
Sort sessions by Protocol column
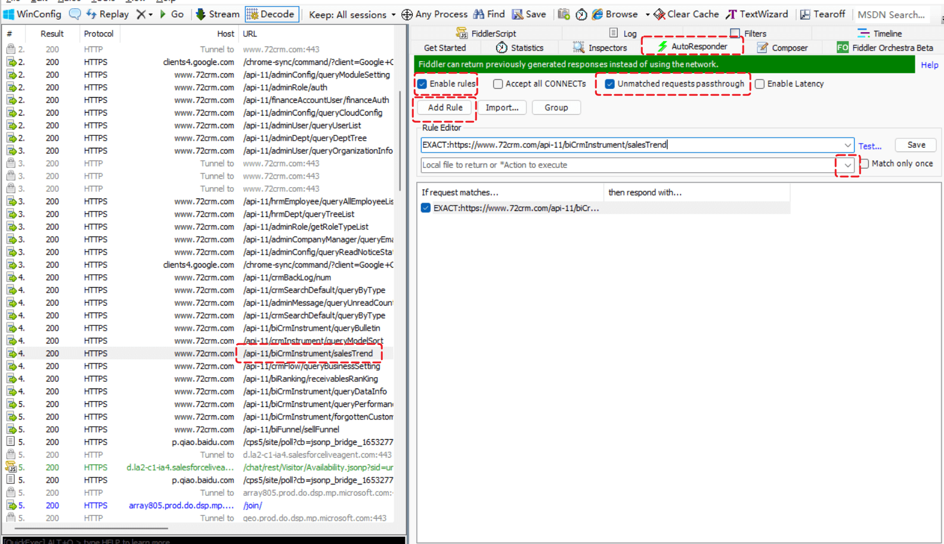98,33
